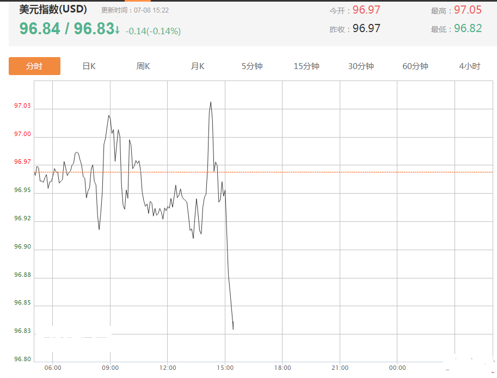The height and width of the screenshot is (378, 497).
Task: Open the 周K weekly chart tab
Action: pyautogui.click(x=143, y=66)
